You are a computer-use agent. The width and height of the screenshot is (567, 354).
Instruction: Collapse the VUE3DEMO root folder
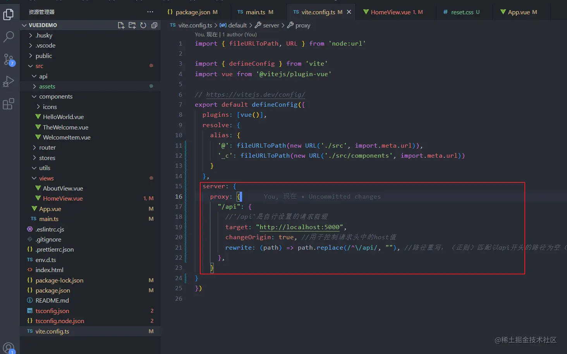(x=24, y=25)
